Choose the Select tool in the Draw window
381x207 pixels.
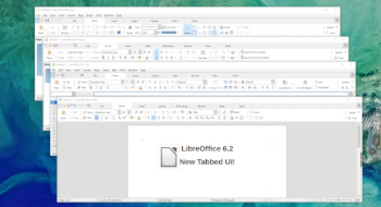[186, 30]
